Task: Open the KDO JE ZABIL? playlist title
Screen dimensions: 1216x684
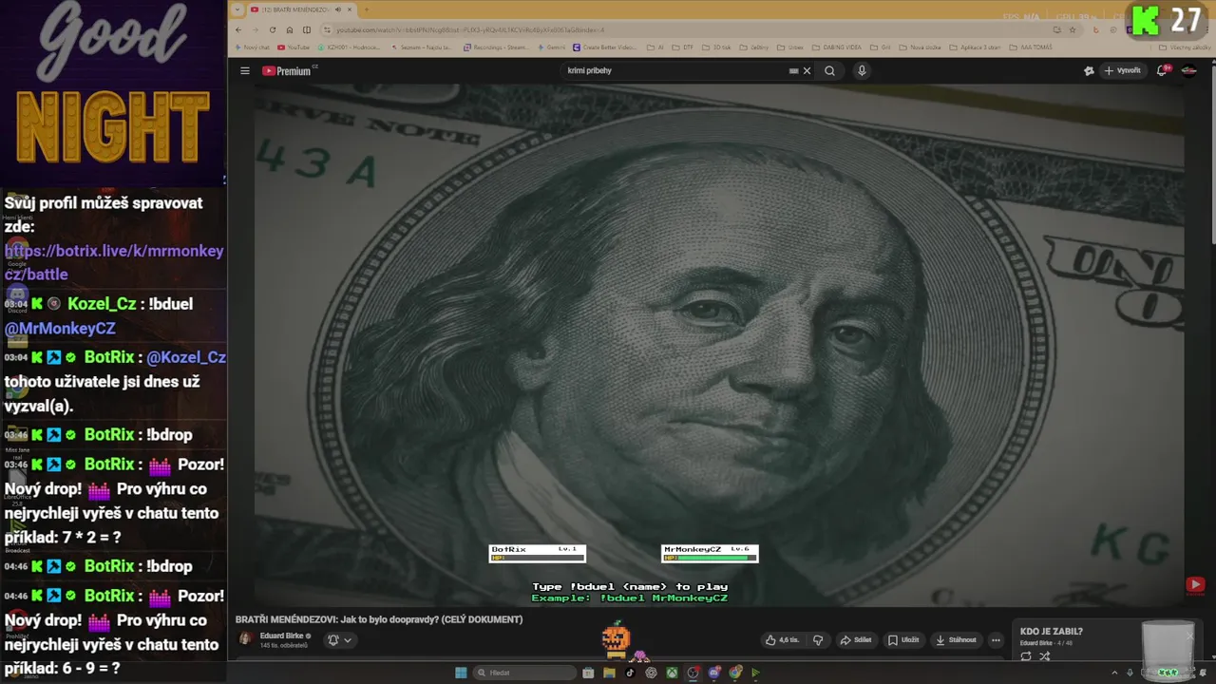Action: (1051, 631)
